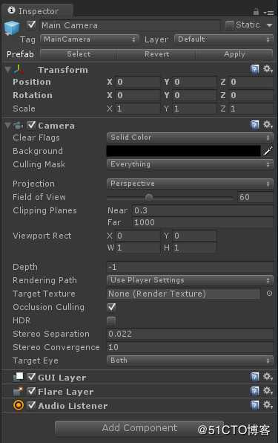278x443 pixels.
Task: Open Audio Listener gear settings
Action: (268, 405)
